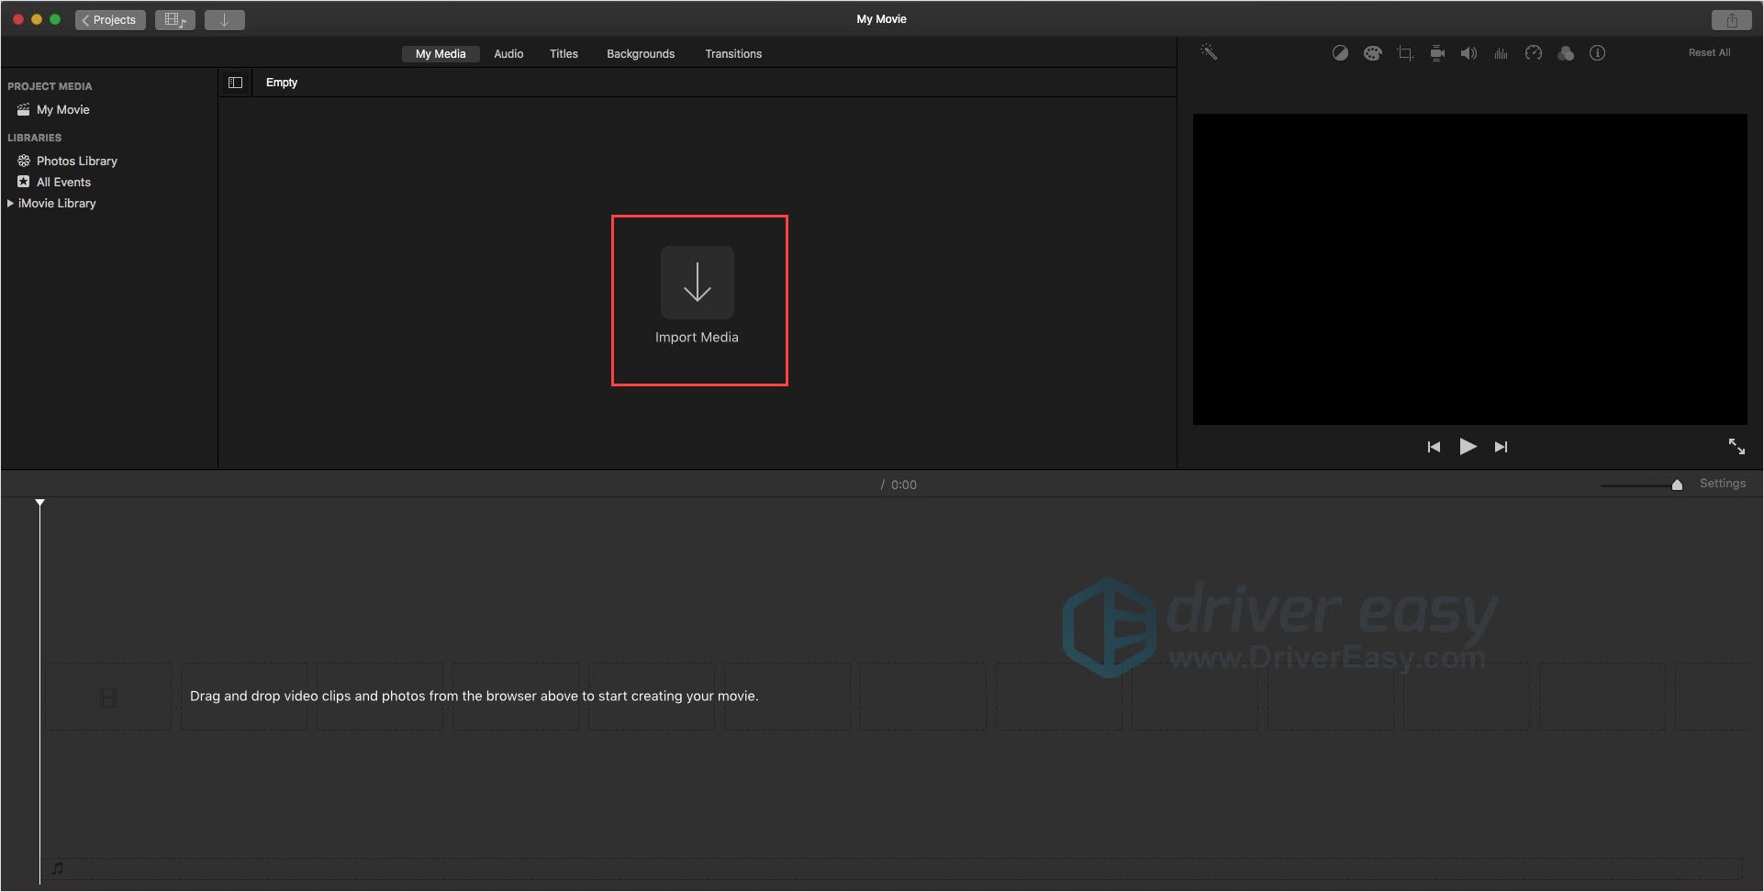Click Reset All adjustments
Image resolution: width=1764 pixels, height=892 pixels.
click(x=1709, y=52)
